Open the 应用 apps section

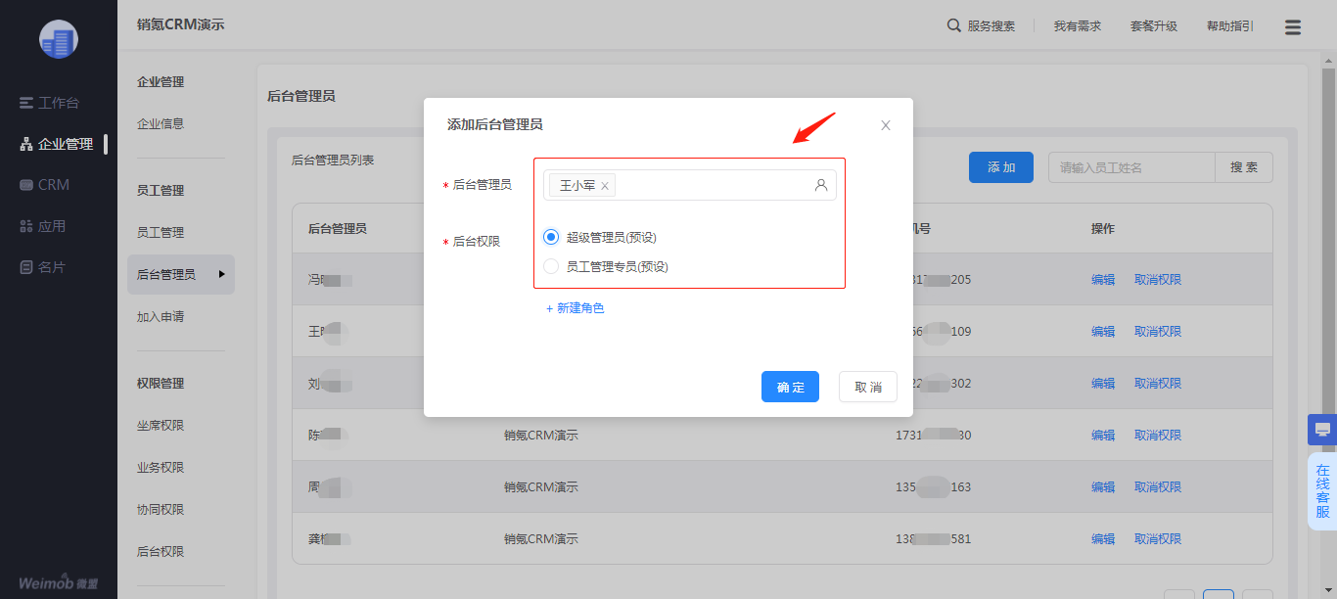[43, 226]
